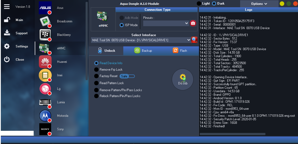Click the Lumia label in the brand list

pos(61,102)
